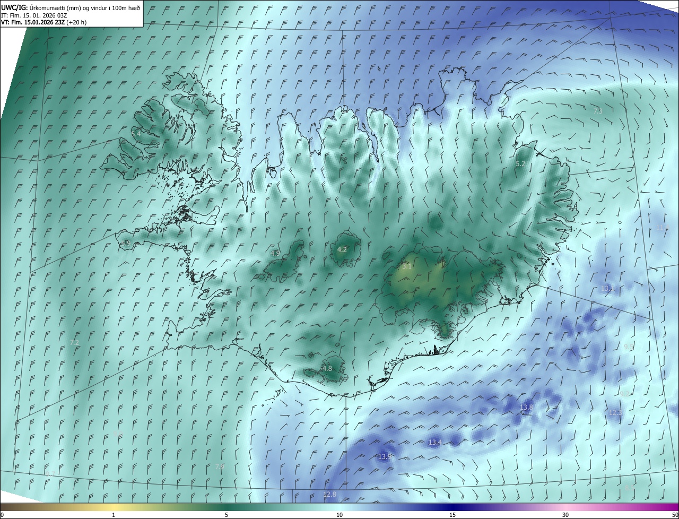Select the initial time line 'IT: Fim. 15. 01. 2026 03Z'
The image size is (679, 519).
[x=34, y=15]
